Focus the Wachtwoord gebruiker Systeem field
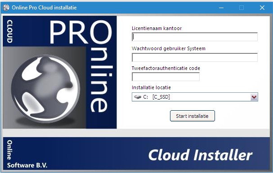 pos(195,57)
